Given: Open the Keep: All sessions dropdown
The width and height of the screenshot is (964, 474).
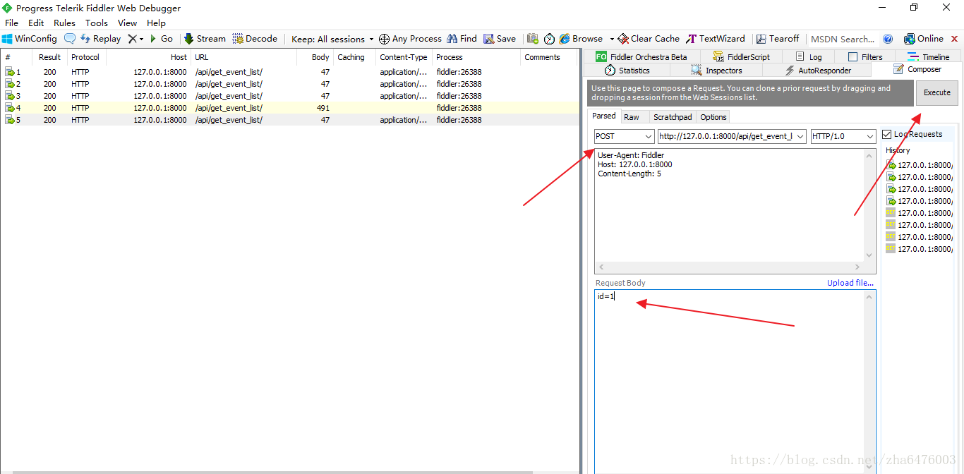Looking at the screenshot, I should (332, 39).
